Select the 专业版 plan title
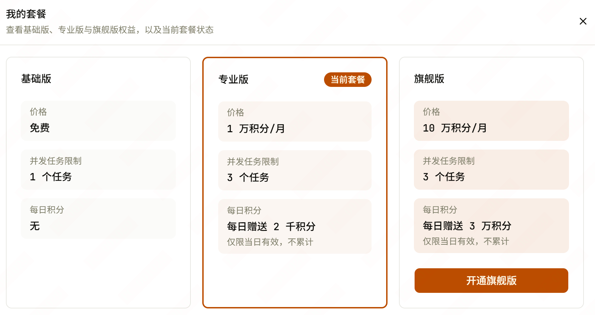 coord(233,80)
